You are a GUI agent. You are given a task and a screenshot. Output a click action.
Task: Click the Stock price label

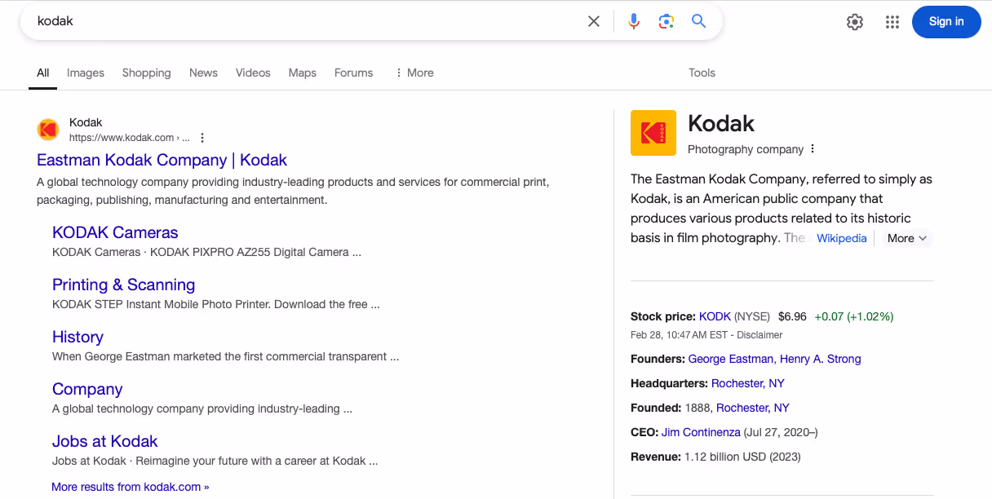click(x=663, y=316)
